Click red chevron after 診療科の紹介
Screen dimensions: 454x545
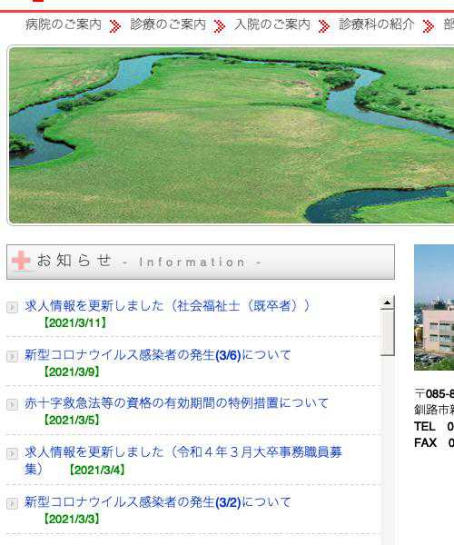coord(429,26)
